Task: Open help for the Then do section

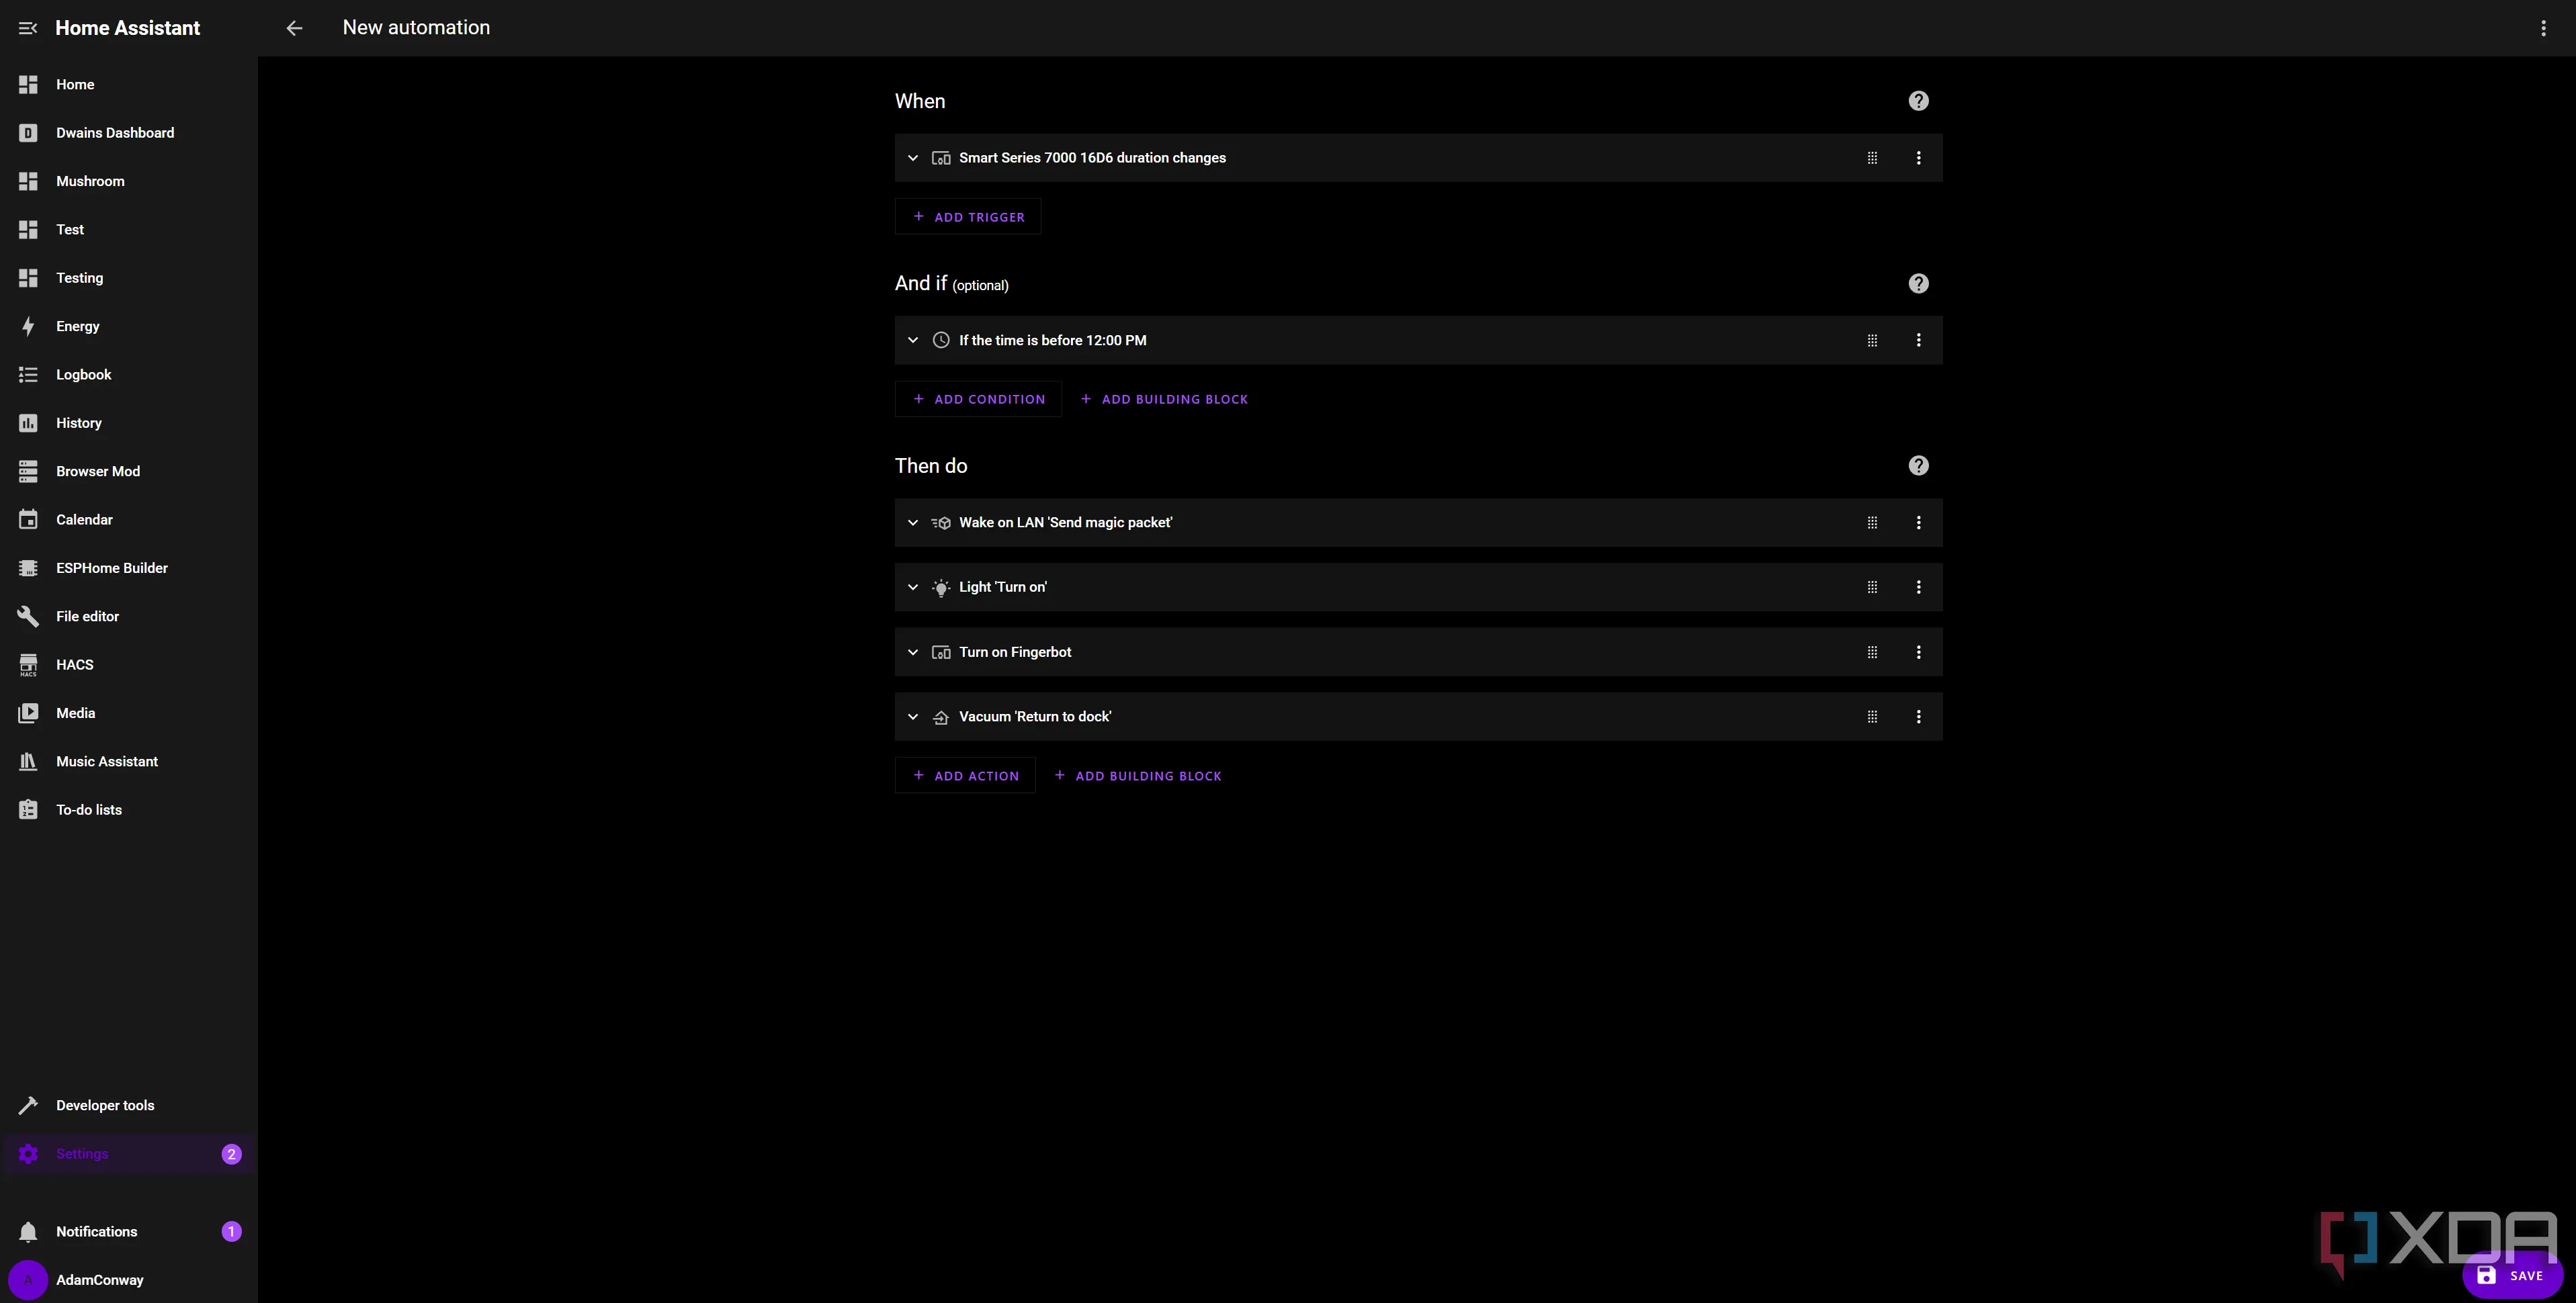Action: [x=1918, y=466]
